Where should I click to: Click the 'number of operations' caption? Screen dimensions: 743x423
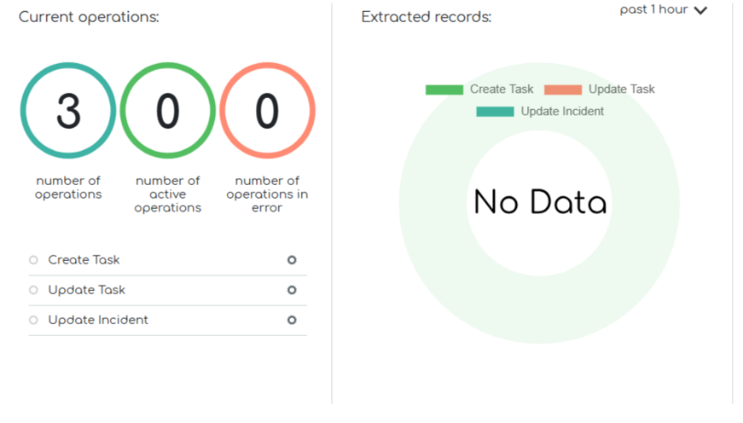click(x=68, y=188)
